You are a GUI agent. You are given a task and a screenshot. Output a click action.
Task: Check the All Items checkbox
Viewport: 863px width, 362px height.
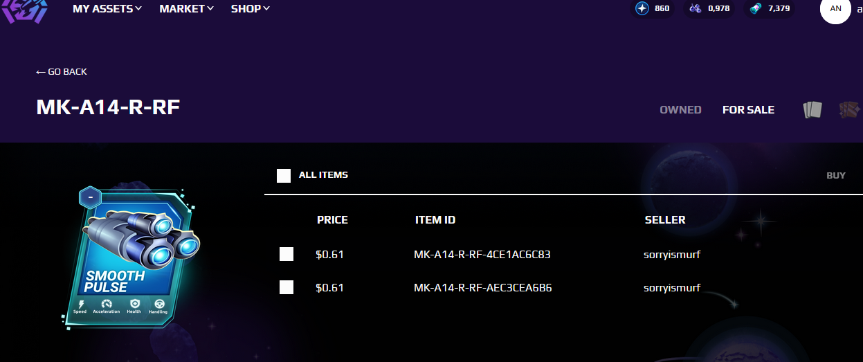(x=284, y=175)
